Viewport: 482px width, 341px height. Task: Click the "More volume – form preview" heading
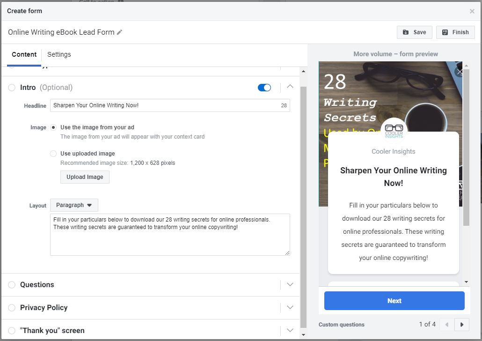coord(395,54)
